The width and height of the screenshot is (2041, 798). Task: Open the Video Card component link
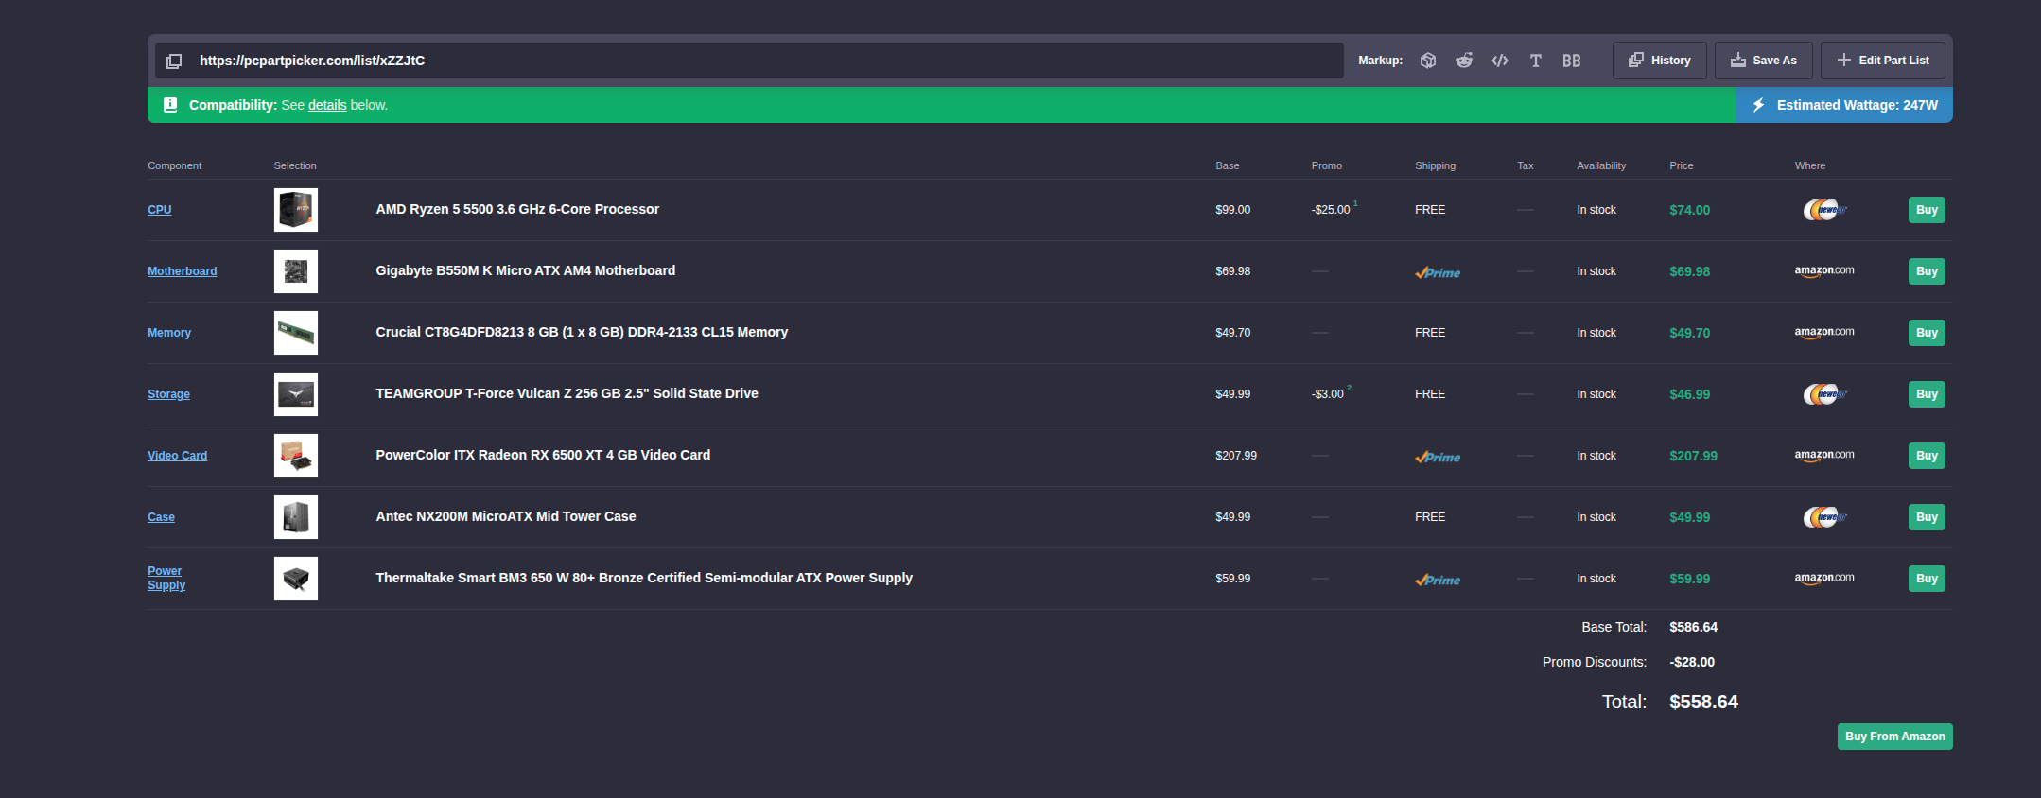[x=177, y=456]
